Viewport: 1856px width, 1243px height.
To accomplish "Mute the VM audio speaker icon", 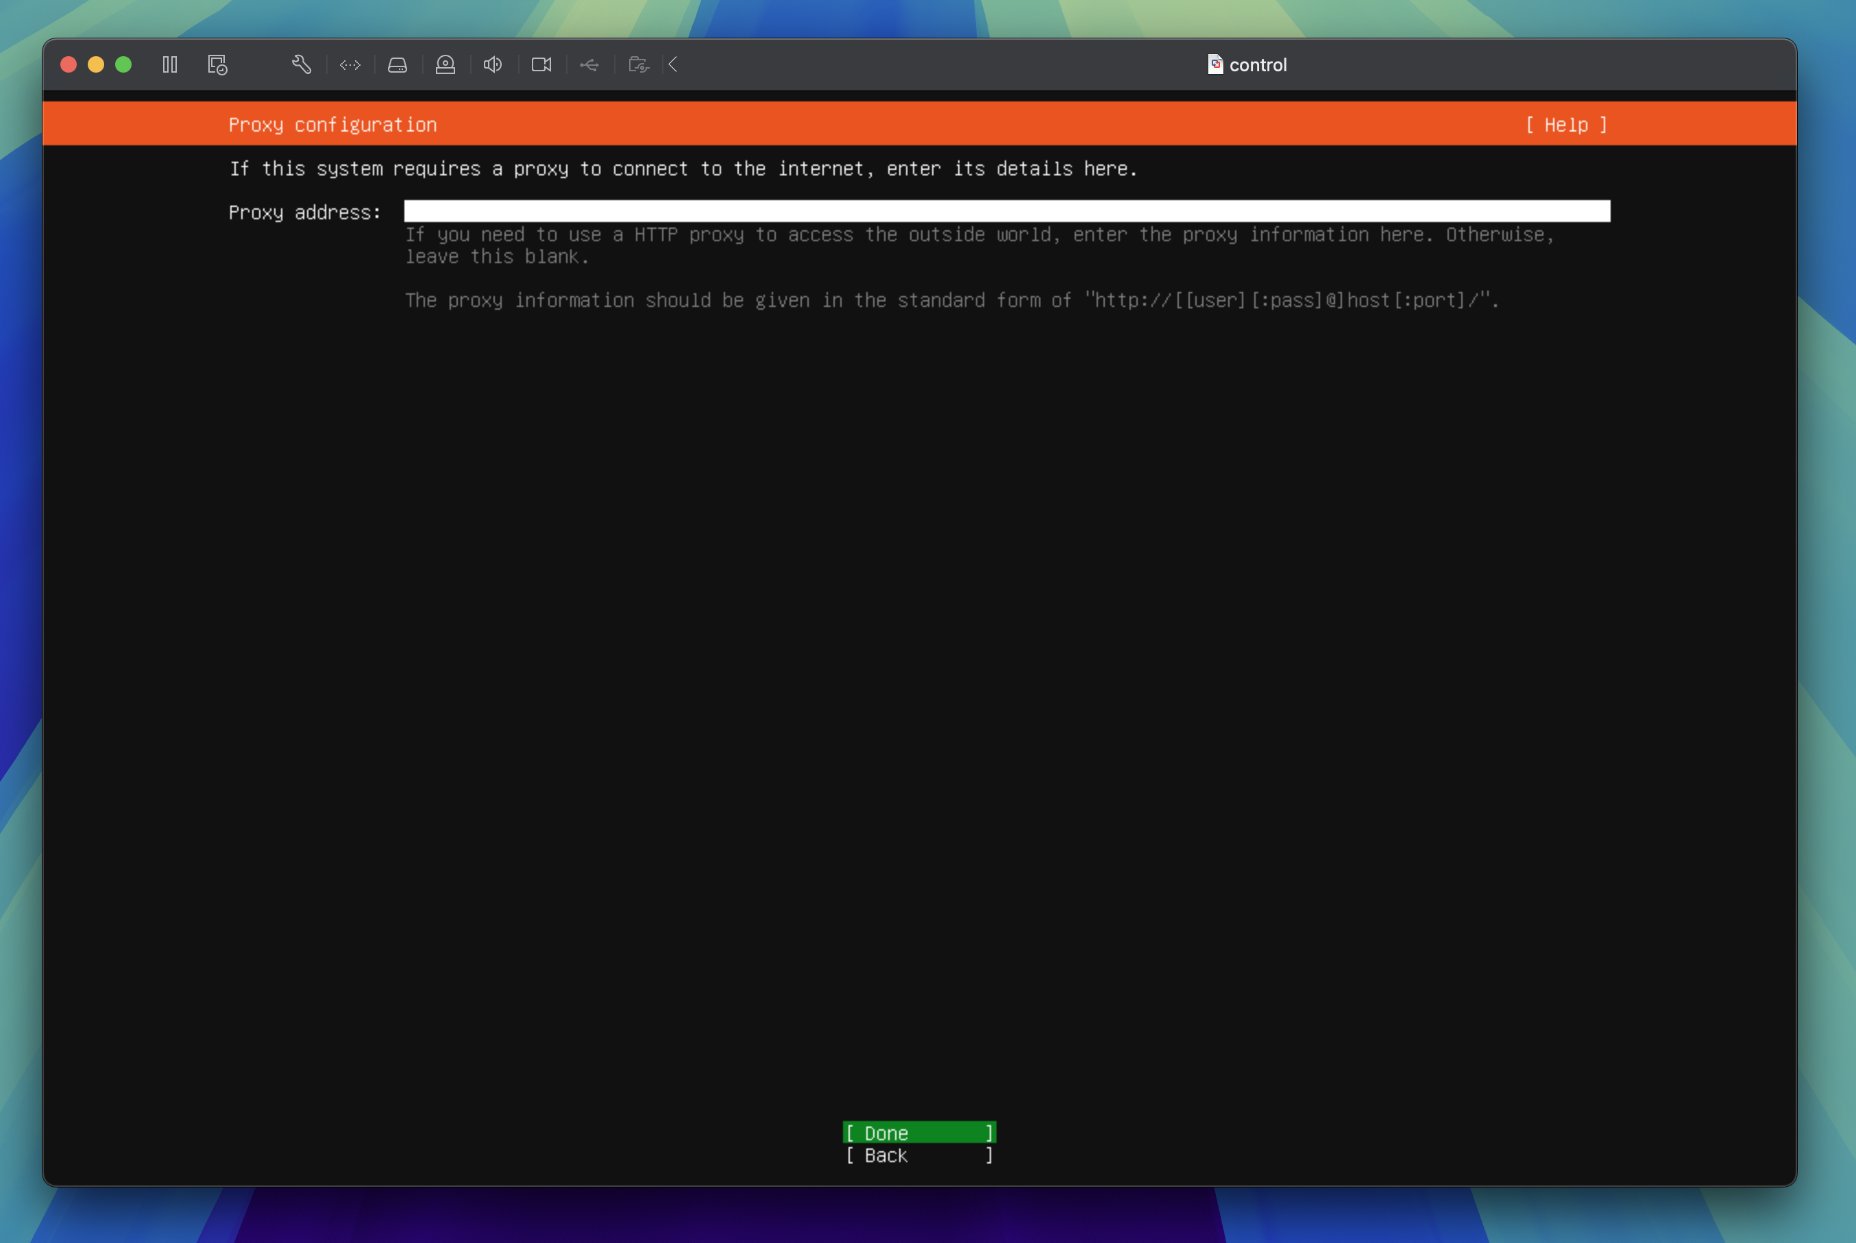I will [x=492, y=64].
